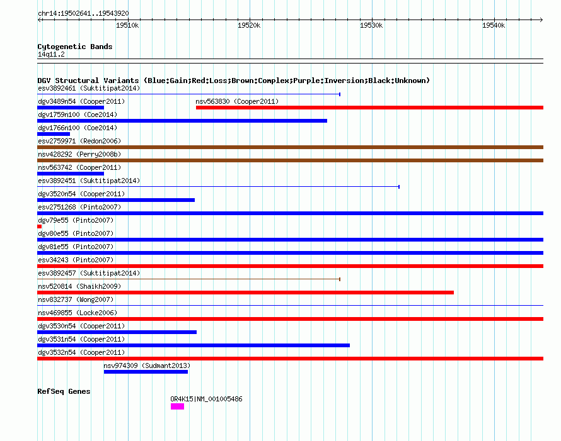Click the chr14:19502641..19543920 coordinates text
Screen dimensions: 561x441
[x=83, y=13]
